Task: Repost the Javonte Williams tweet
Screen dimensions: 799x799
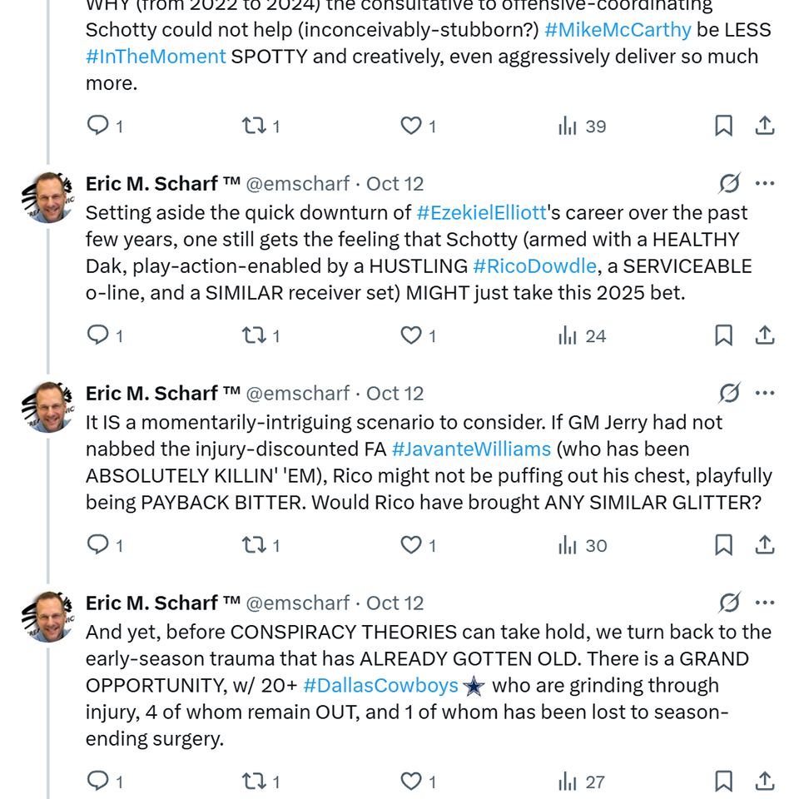Action: pos(253,545)
